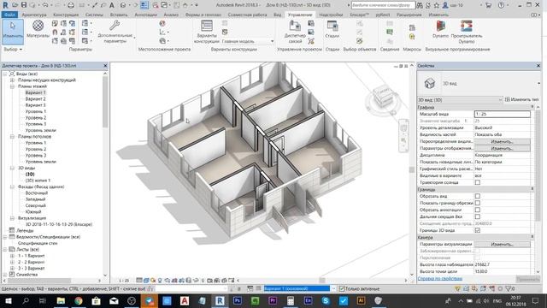Image resolution: width=547 pixels, height=308 pixels.
Task: Click the project location icon above coordinates tool
Action: (x=162, y=23)
